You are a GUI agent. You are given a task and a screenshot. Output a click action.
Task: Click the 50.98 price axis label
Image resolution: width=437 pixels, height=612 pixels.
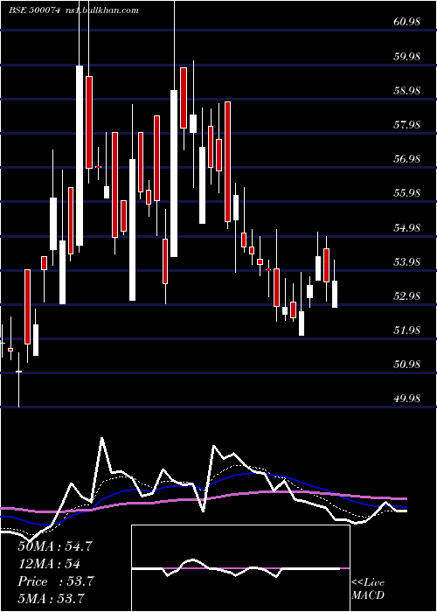pos(407,365)
